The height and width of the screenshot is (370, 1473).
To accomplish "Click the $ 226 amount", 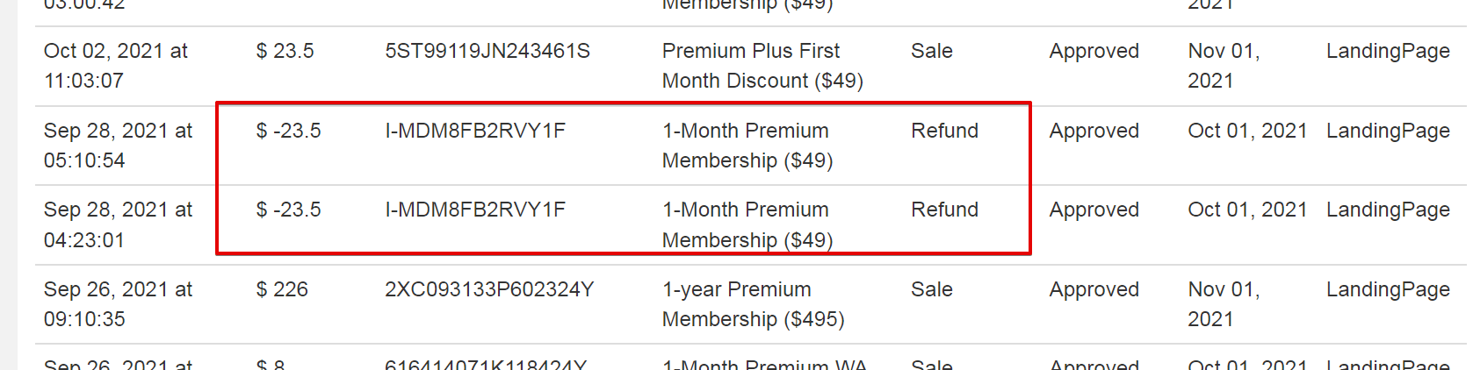I will tap(282, 289).
